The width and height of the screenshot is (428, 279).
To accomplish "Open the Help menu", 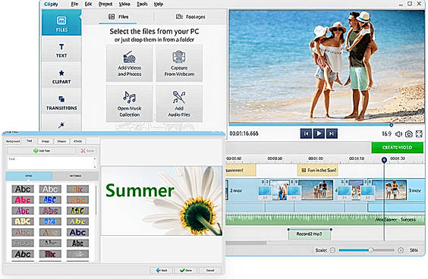I will pos(159,4).
